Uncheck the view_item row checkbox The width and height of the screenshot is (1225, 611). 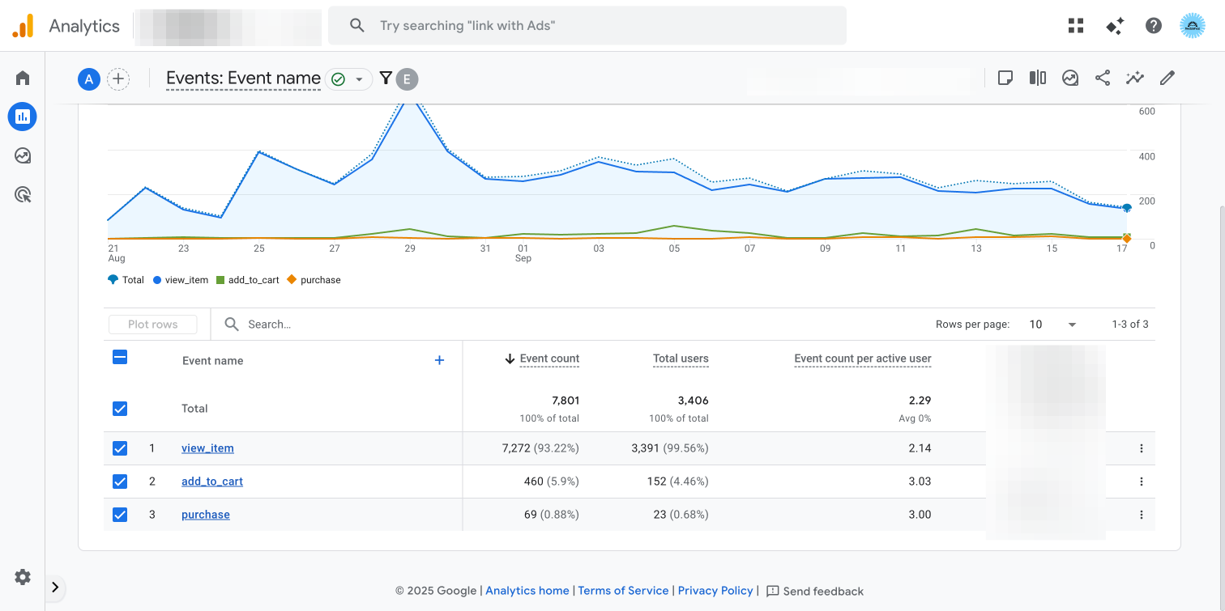120,448
